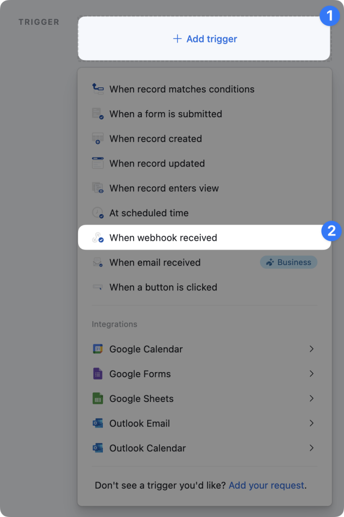
Task: Click the record updated icon
Action: (x=98, y=163)
